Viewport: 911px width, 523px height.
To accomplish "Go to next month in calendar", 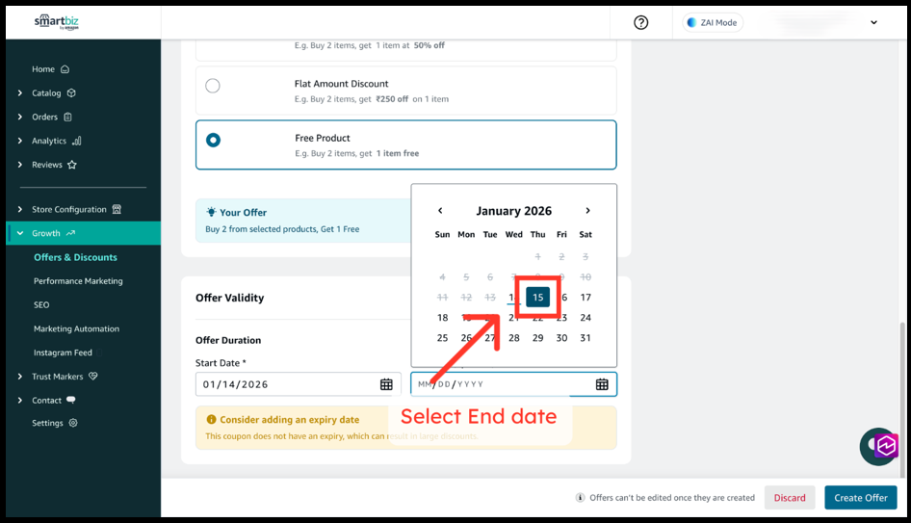I will (587, 211).
